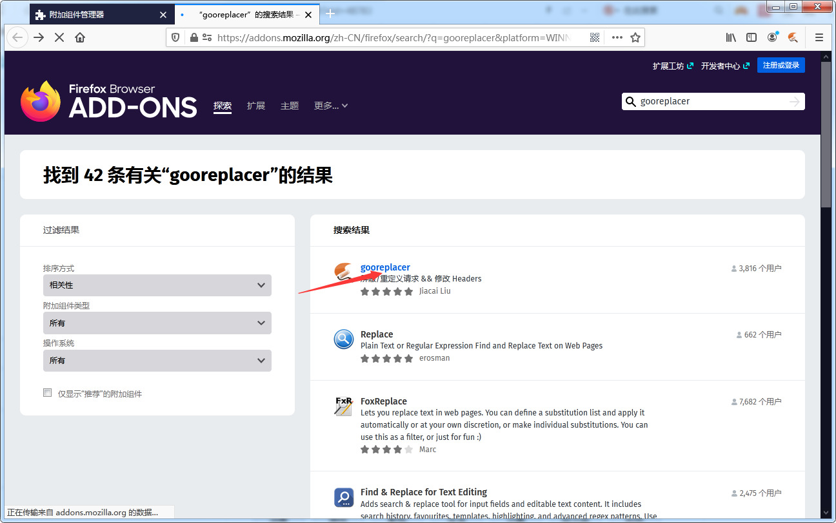836x523 pixels.
Task: Bookmark this page with the star icon
Action: click(635, 37)
